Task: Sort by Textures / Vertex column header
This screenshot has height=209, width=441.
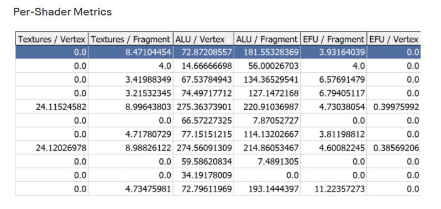Action: coord(52,39)
